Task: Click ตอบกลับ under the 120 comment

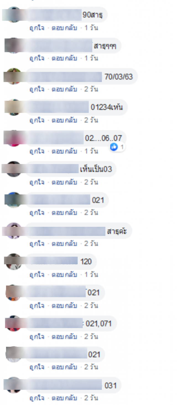Action: [x=64, y=275]
